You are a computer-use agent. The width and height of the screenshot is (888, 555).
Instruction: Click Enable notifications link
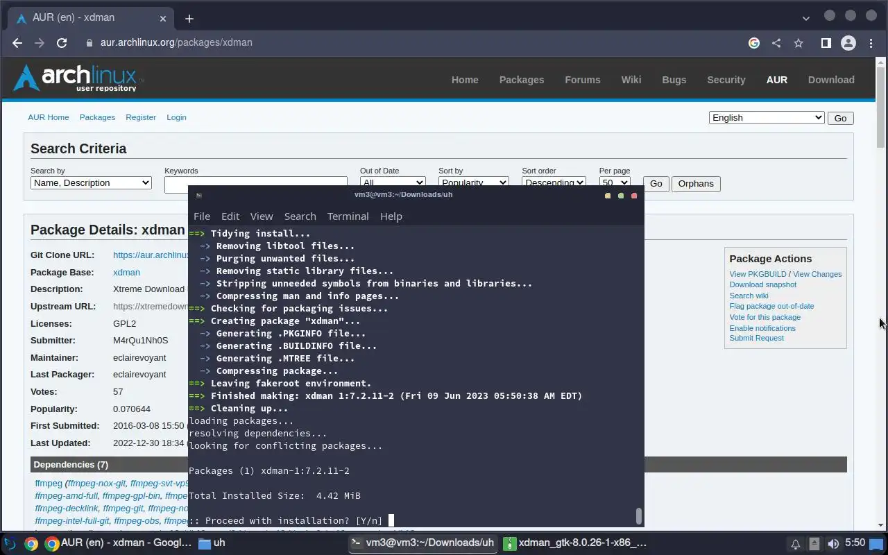(762, 328)
